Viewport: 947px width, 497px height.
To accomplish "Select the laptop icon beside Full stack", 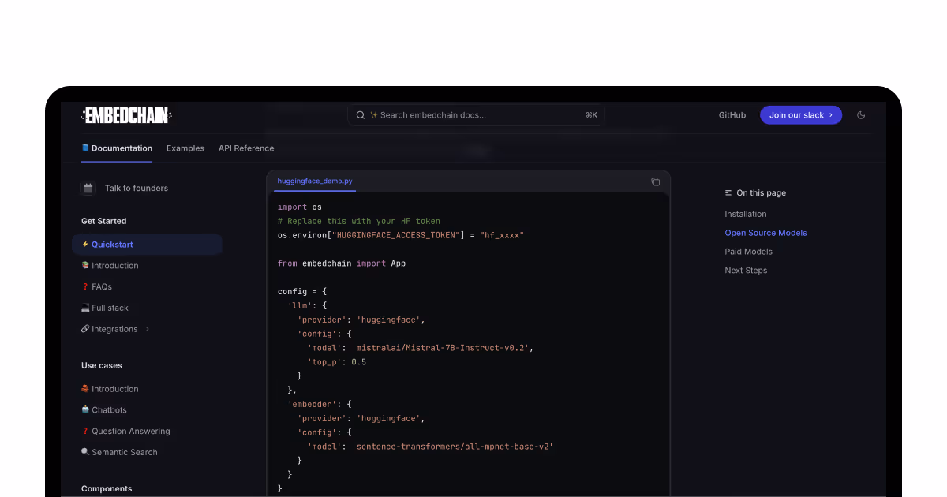I will [85, 308].
